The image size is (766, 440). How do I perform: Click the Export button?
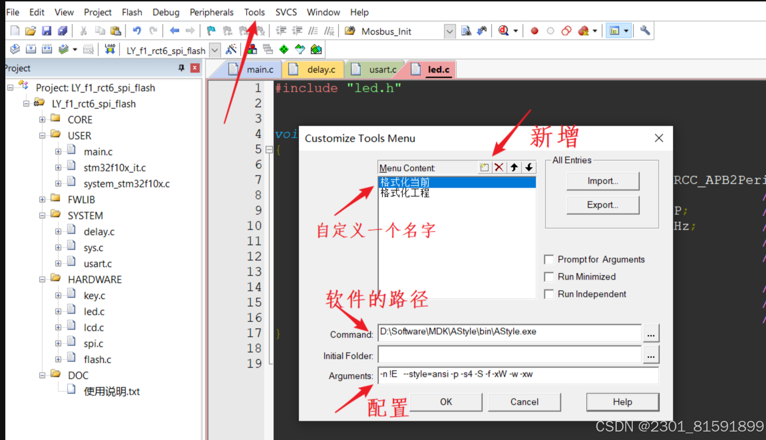click(x=602, y=205)
